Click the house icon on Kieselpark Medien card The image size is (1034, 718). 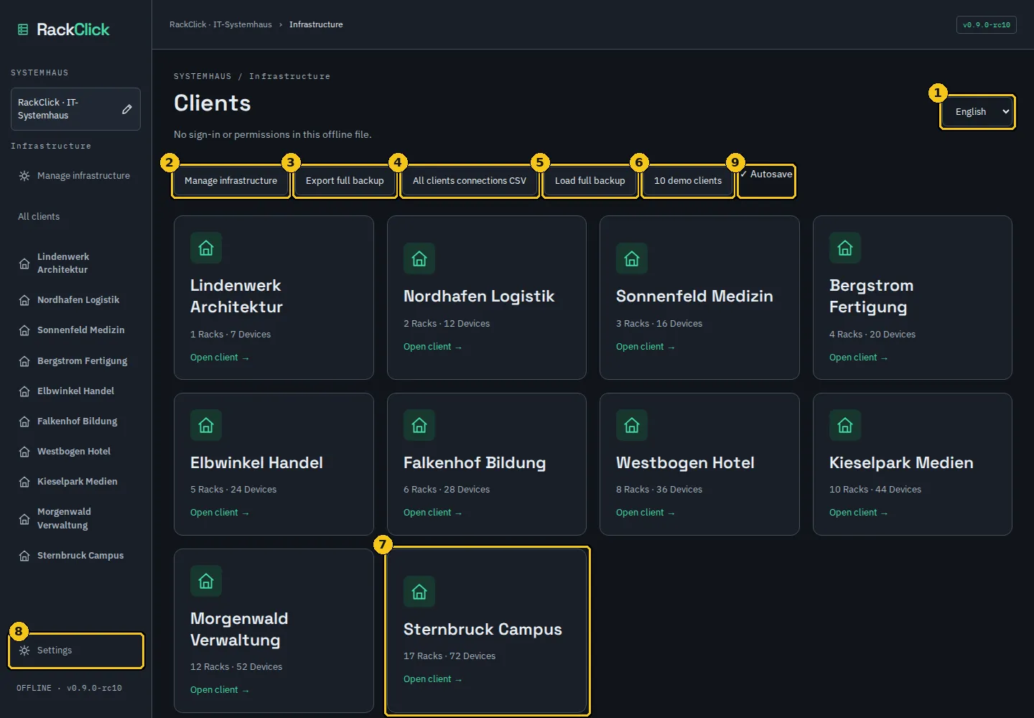point(845,426)
